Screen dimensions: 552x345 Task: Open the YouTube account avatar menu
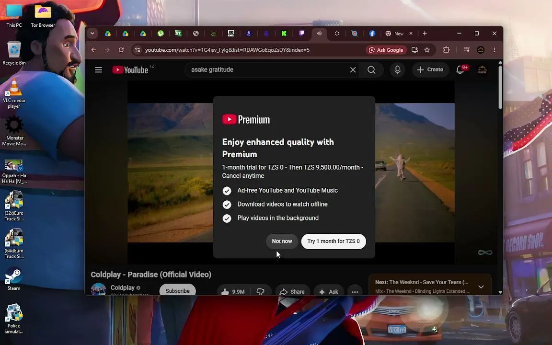coord(482,69)
